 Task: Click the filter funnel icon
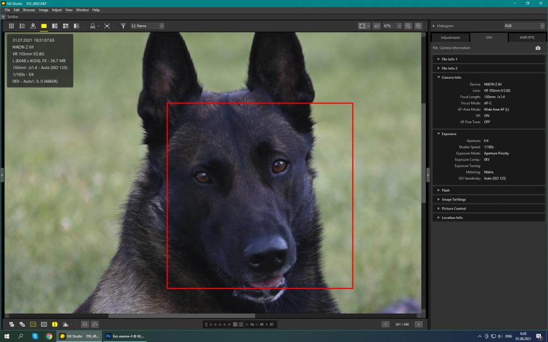[123, 26]
